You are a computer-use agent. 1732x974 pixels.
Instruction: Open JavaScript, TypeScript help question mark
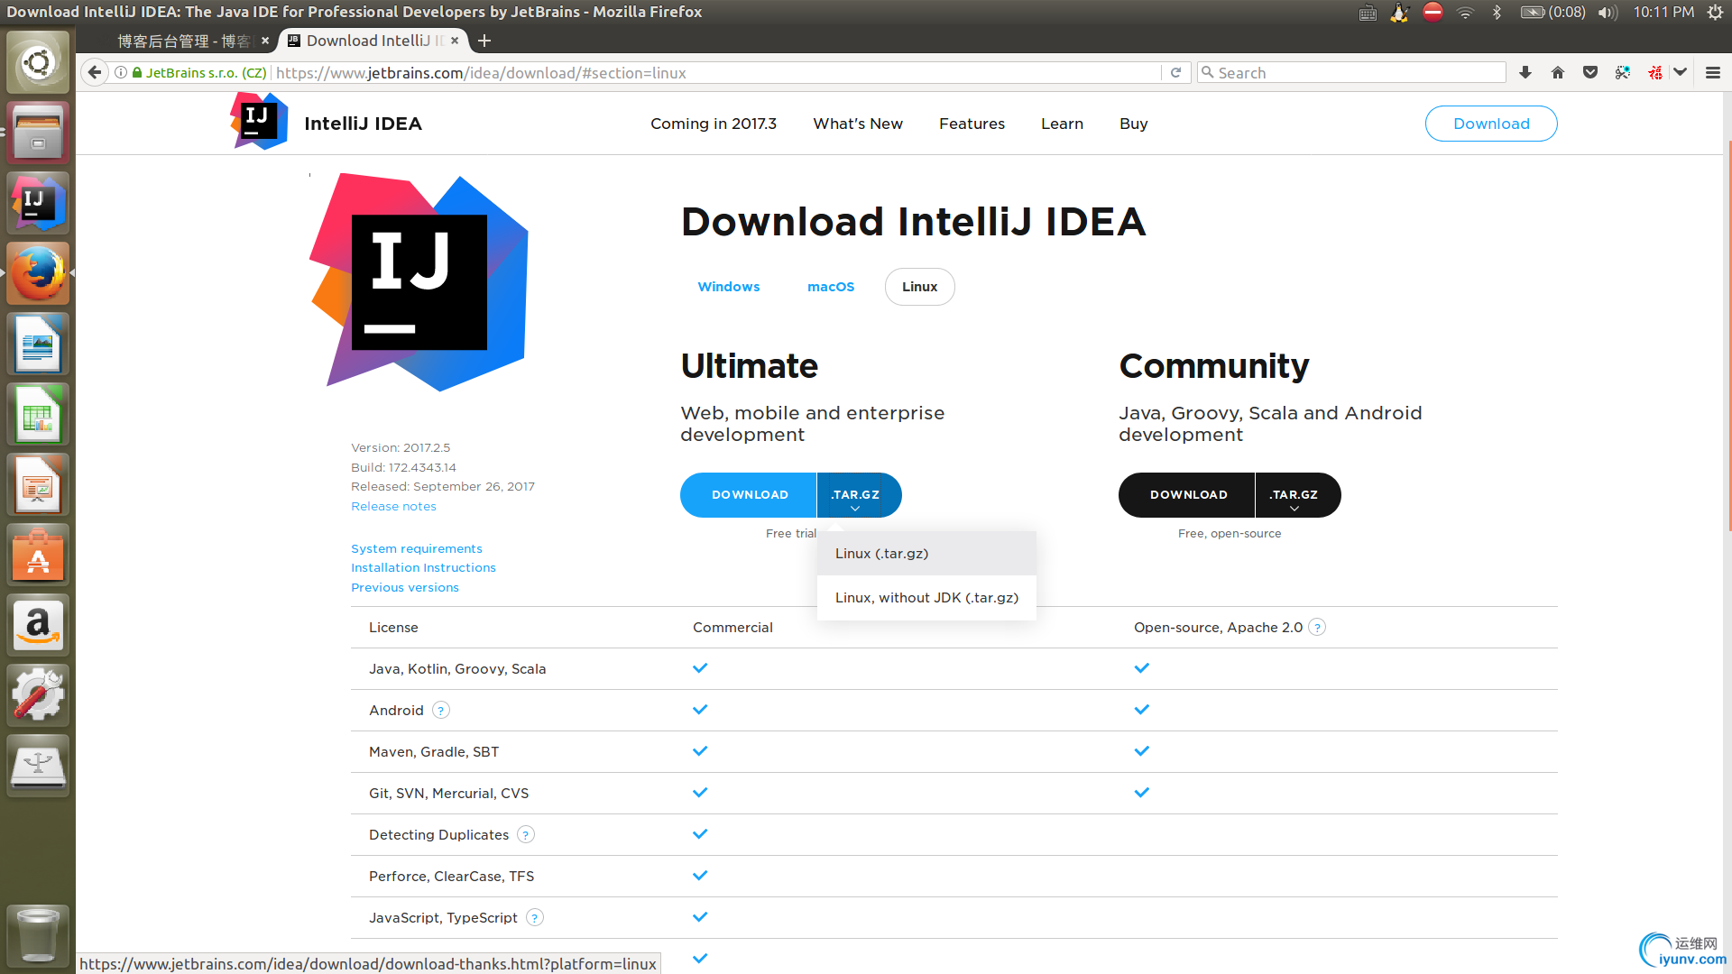pyautogui.click(x=535, y=918)
